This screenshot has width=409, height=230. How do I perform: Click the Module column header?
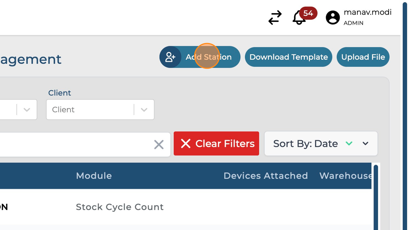click(x=94, y=176)
